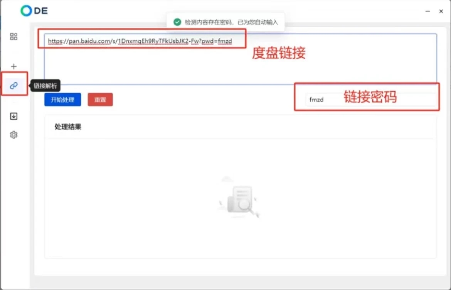Click inside the link input text area
451x290 pixels.
pyautogui.click(x=154, y=62)
